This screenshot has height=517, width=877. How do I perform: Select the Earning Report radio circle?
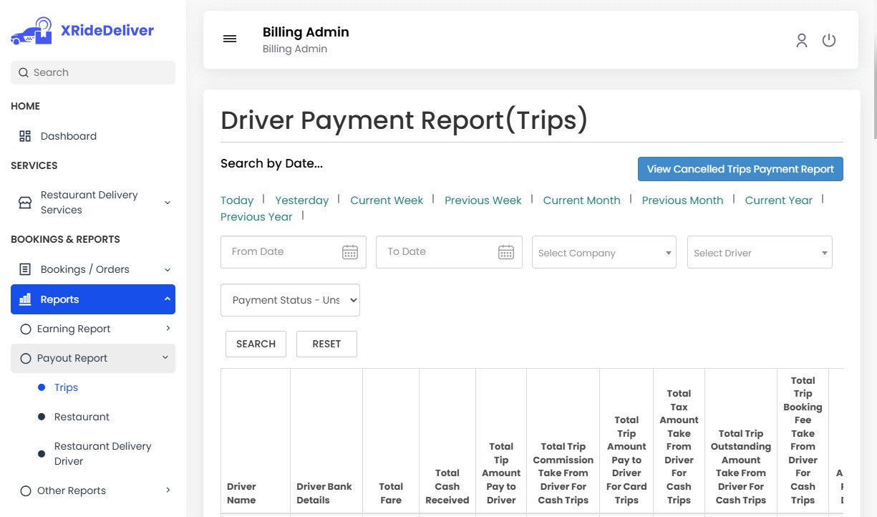pos(26,329)
